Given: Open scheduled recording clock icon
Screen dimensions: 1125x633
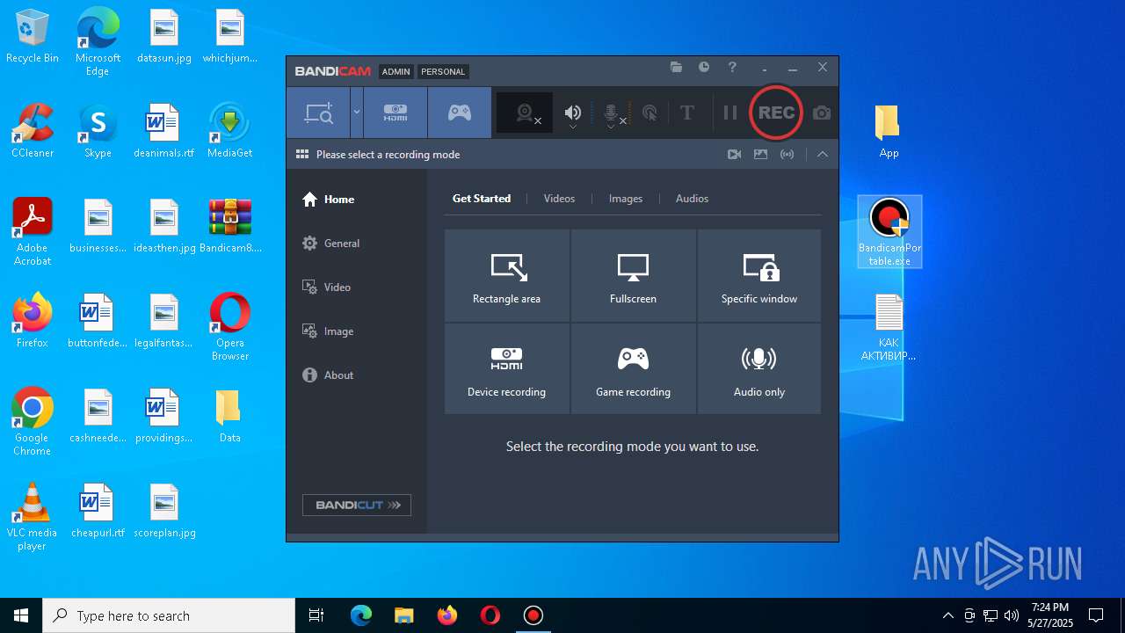Looking at the screenshot, I should click(704, 67).
